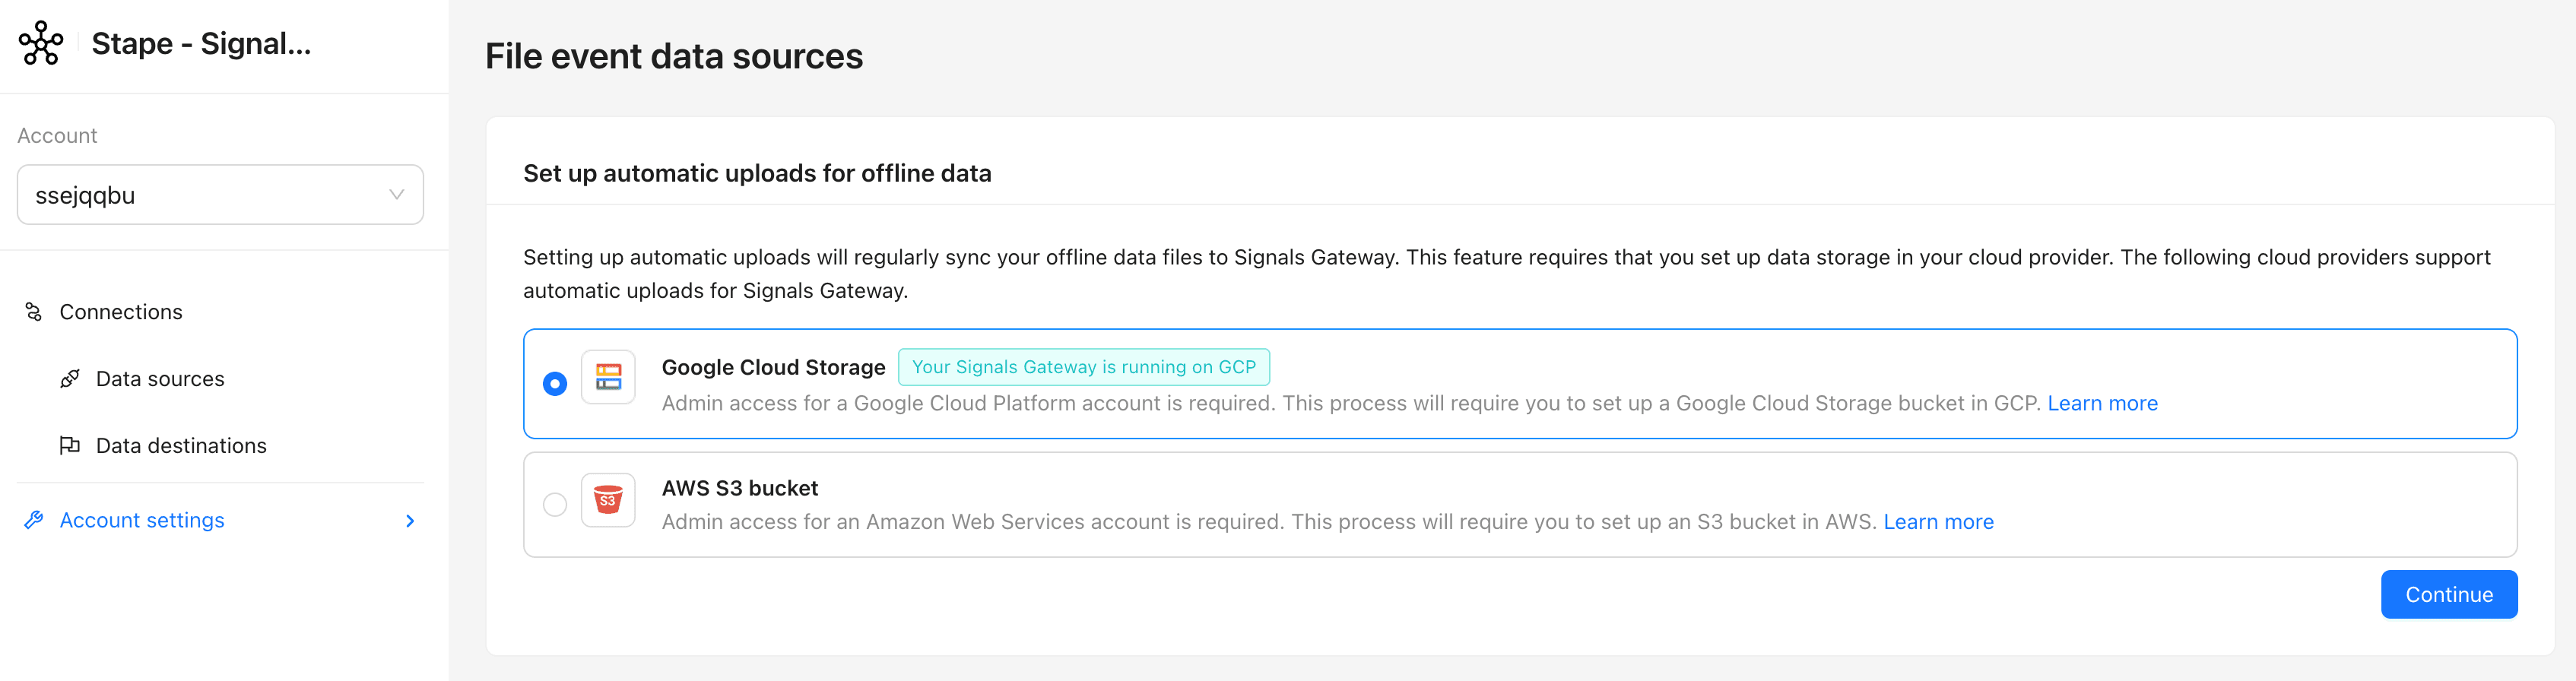Click the Stape - Signal... title text
Viewport: 2576px width, 681px height.
201,44
